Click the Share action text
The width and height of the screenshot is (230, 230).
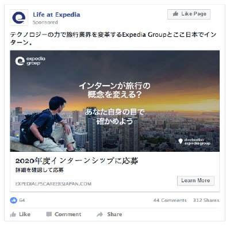point(114,214)
